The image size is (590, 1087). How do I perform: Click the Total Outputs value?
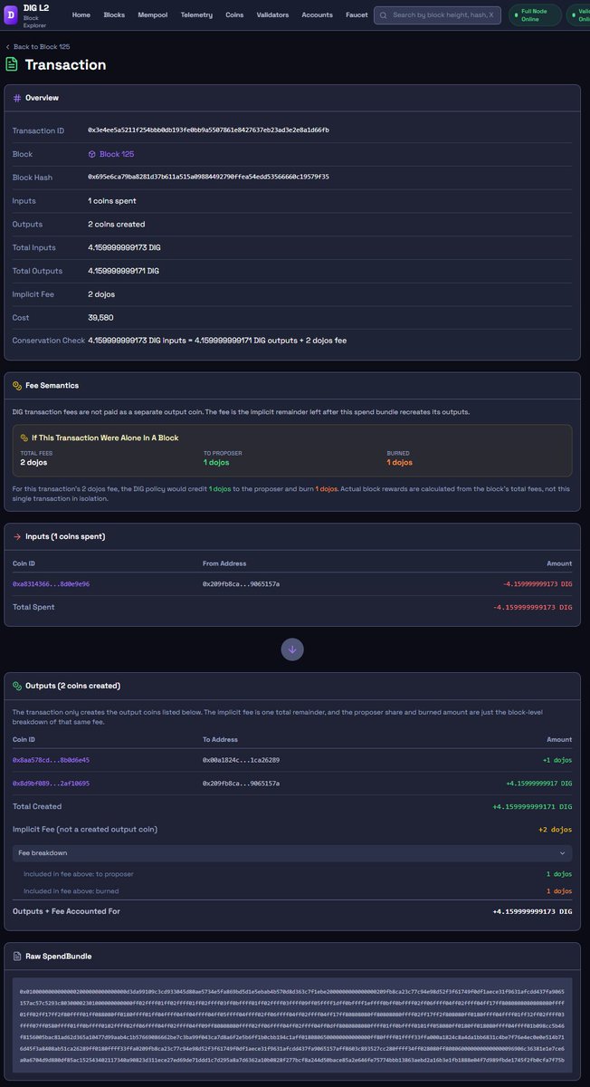(x=123, y=271)
